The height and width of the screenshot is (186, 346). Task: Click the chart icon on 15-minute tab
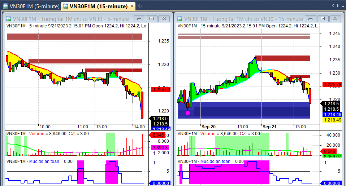tap(65, 6)
